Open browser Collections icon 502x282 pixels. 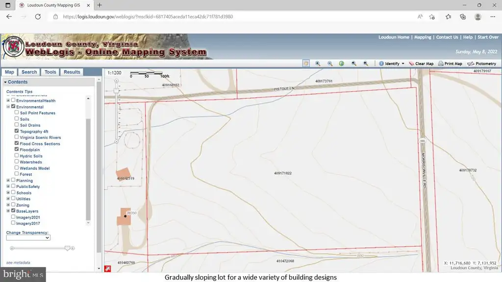[463, 17]
